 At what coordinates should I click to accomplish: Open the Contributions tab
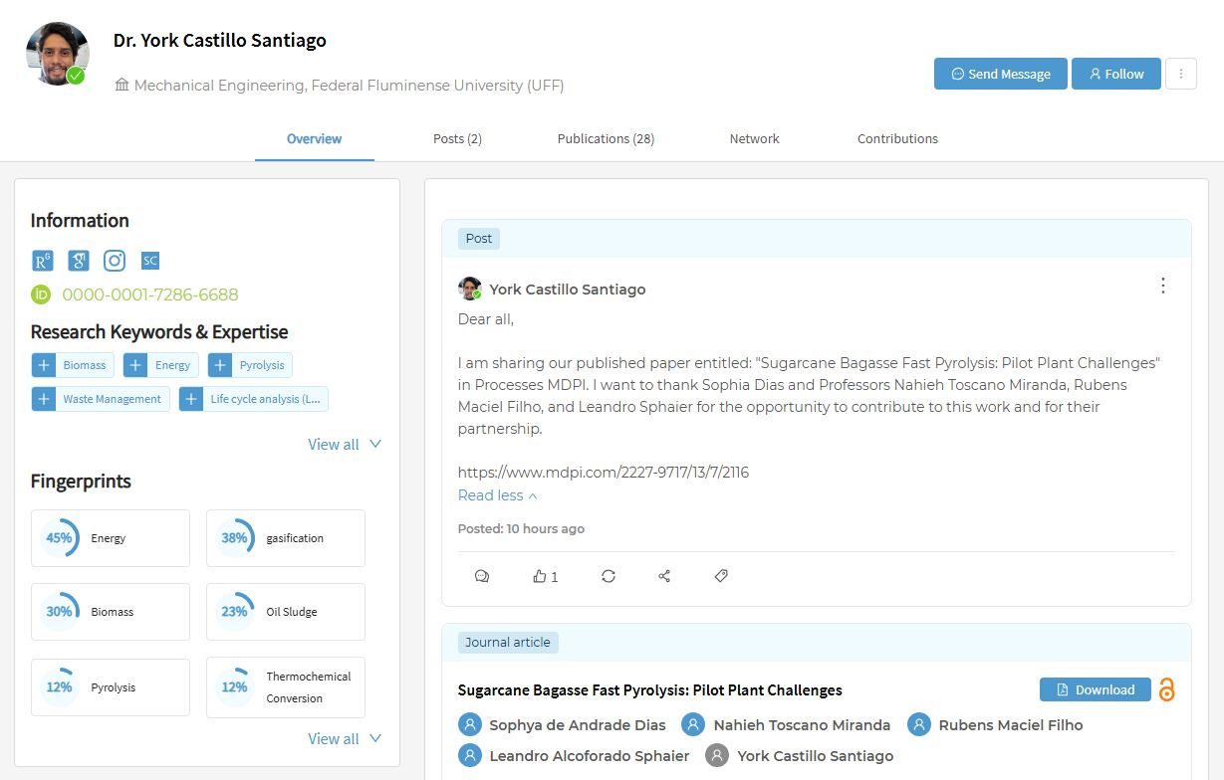tap(897, 139)
